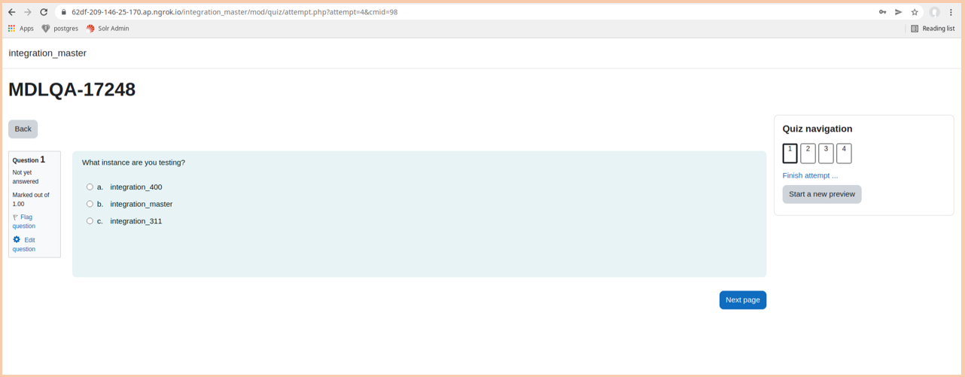Image resolution: width=965 pixels, height=377 pixels.
Task: Click the 'Not yet answered' status text
Action: [x=26, y=177]
